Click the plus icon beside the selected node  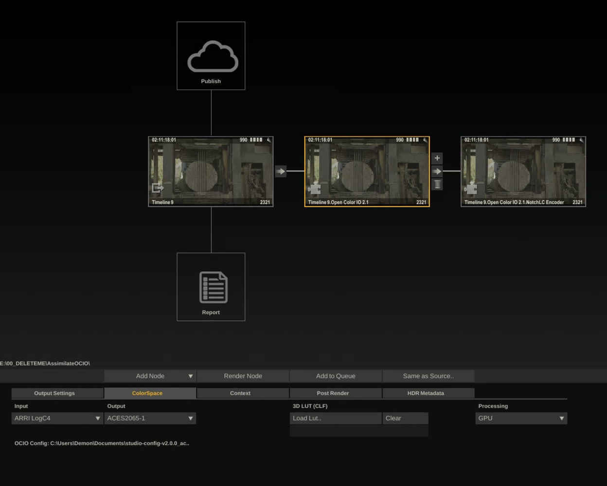tap(437, 158)
